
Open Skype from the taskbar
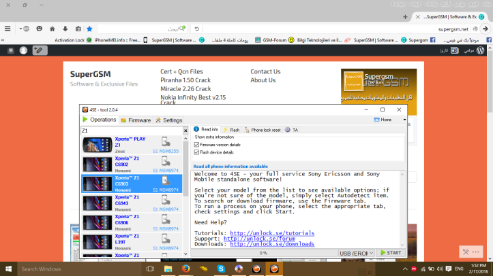(x=221, y=269)
